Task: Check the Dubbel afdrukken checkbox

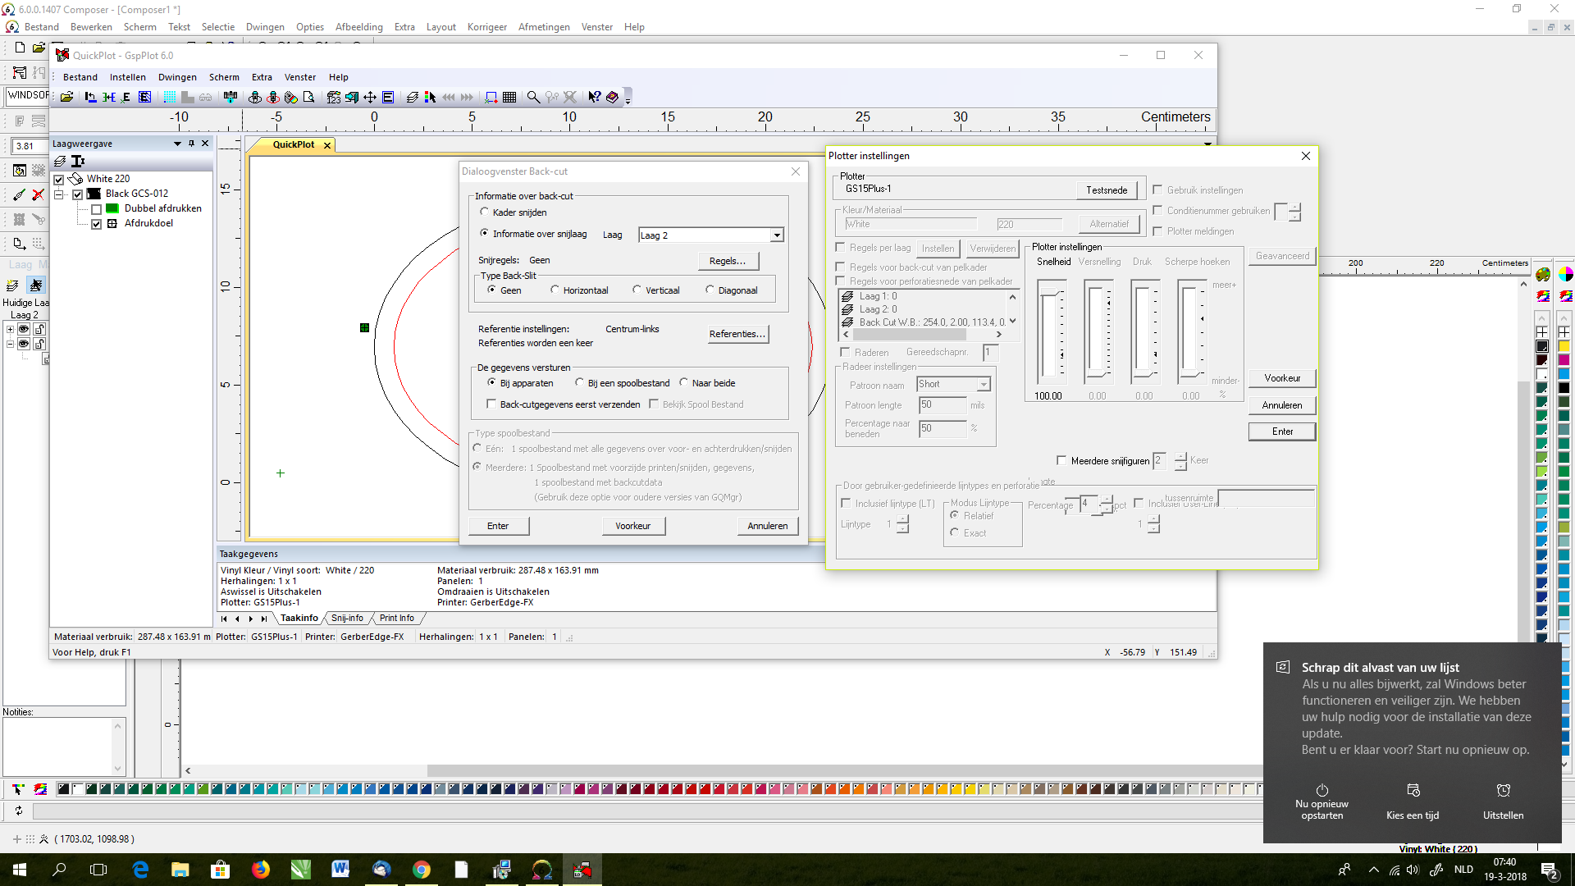Action: tap(96, 209)
